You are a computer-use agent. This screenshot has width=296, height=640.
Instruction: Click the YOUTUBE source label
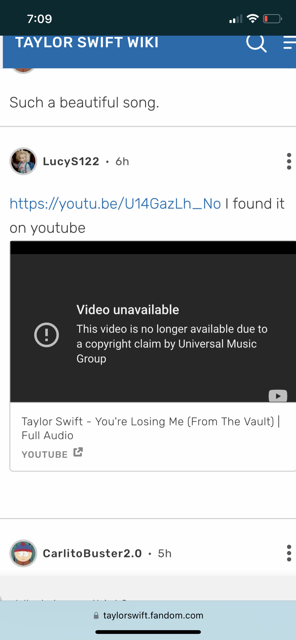[45, 454]
